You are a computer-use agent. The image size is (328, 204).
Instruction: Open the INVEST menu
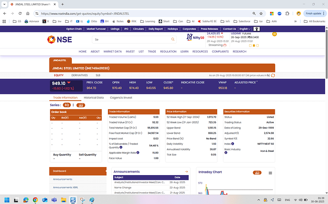pos(130,52)
